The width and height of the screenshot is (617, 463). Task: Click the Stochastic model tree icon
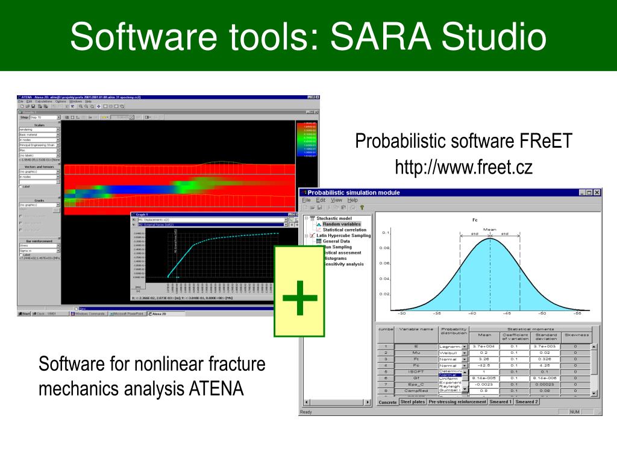point(313,218)
